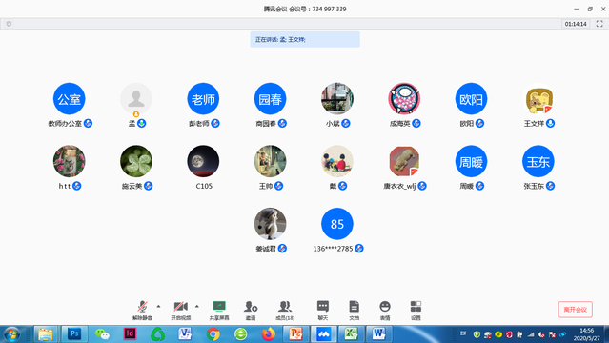Select 欧阳 participant avatar
This screenshot has height=343, width=609.
(x=471, y=99)
